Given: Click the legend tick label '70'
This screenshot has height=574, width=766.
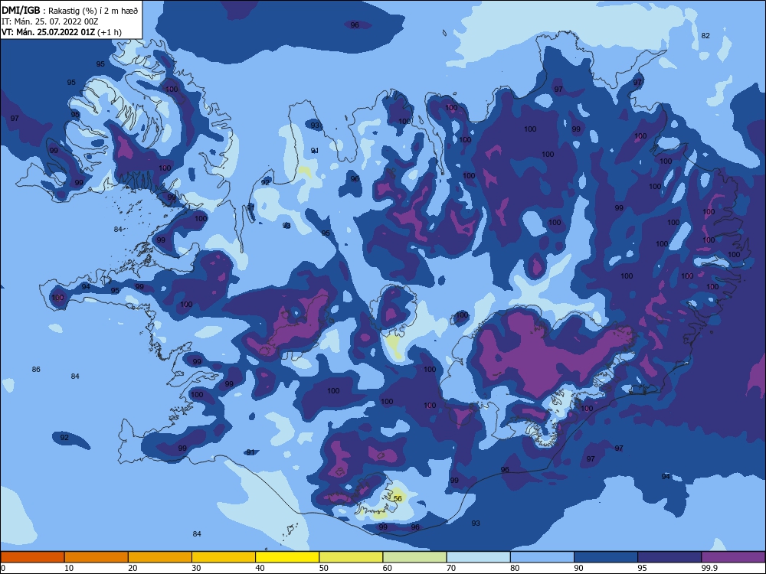Looking at the screenshot, I should click(451, 568).
